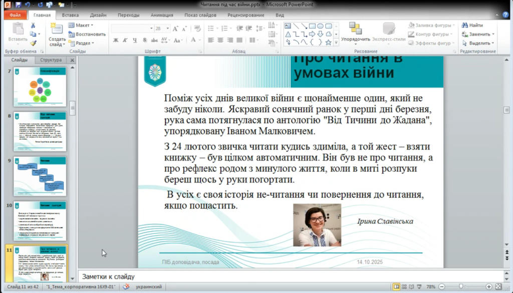Click the Save icon in quick access toolbar

pyautogui.click(x=18, y=5)
